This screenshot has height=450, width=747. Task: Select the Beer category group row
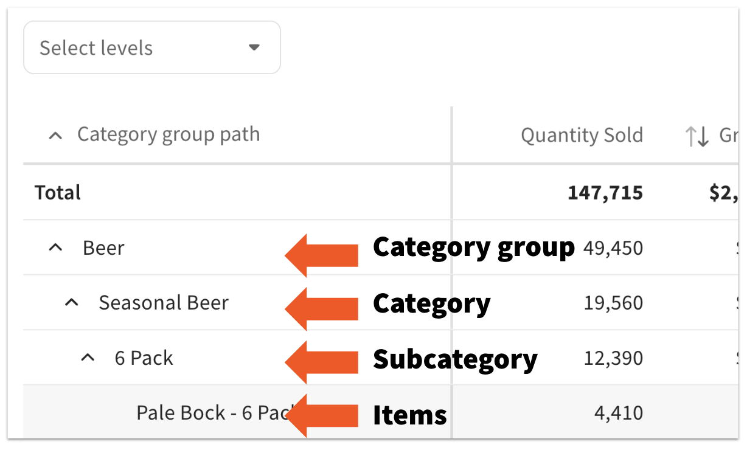[x=102, y=247]
